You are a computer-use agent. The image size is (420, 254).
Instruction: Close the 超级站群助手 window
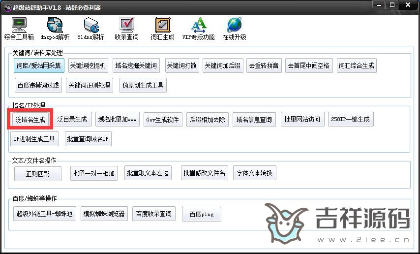(408, 5)
